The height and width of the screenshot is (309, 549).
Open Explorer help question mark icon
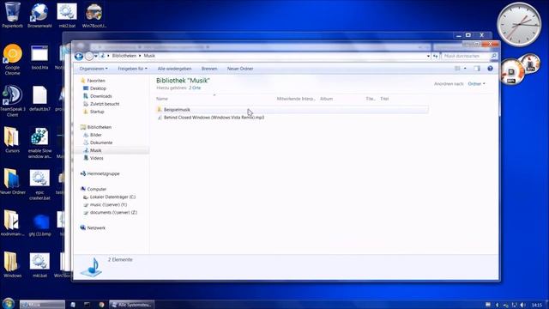coord(490,69)
